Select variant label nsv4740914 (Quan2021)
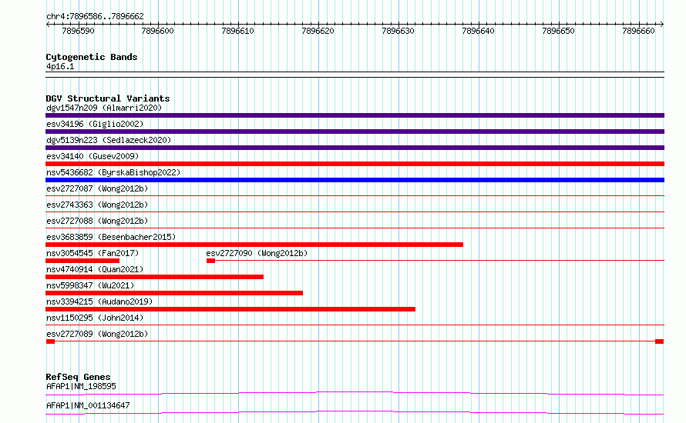The width and height of the screenshot is (686, 423). (x=95, y=269)
